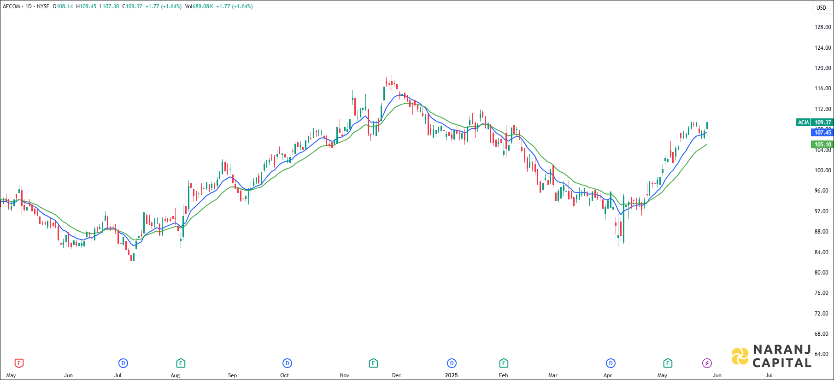Open the USD currency selector

(822, 7)
